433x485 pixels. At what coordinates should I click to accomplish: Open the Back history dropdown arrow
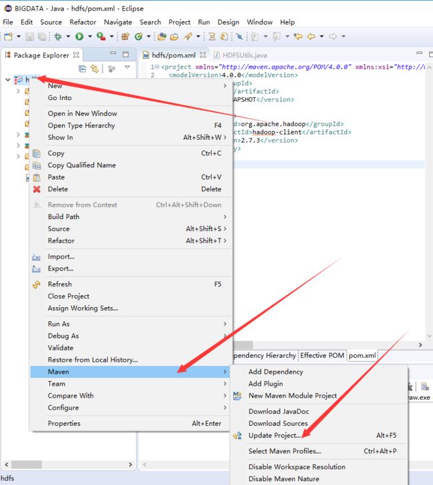point(322,37)
